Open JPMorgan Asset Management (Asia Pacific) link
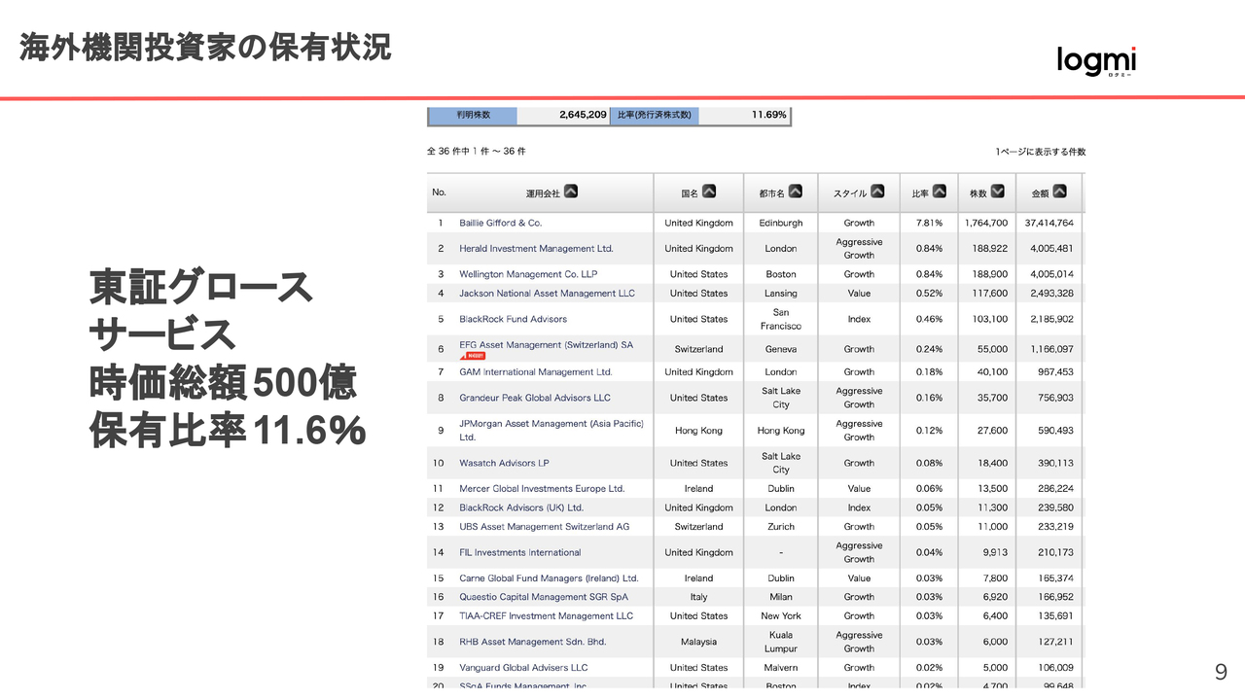This screenshot has height=700, width=1245. (x=551, y=424)
